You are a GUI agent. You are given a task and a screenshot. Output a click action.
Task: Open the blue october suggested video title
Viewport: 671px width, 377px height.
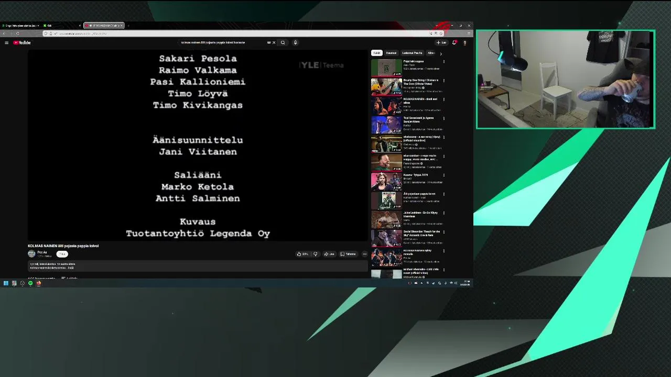[420, 158]
